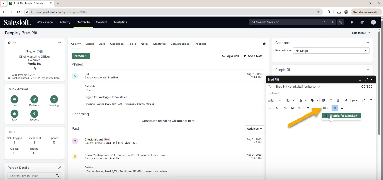Switch to the Calls tab
This screenshot has height=180, width=383.
pos(102,44)
